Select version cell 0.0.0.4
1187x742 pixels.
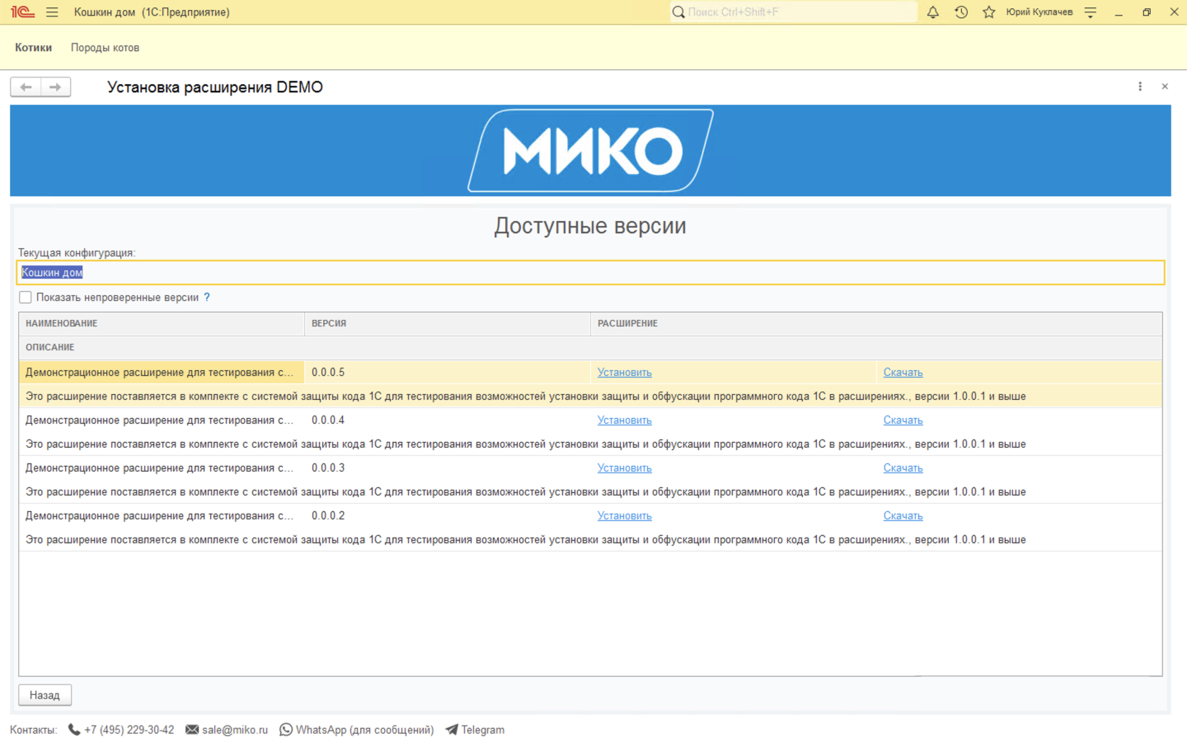tap(447, 420)
